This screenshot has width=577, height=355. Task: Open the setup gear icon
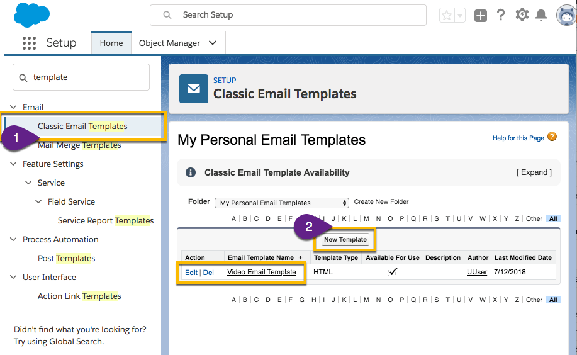click(x=522, y=14)
